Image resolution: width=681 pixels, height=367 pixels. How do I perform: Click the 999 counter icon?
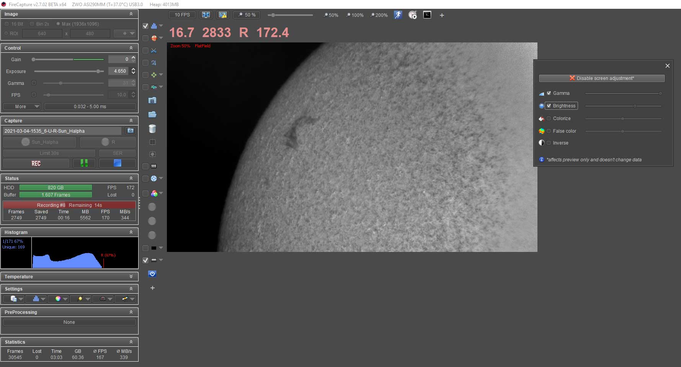point(154,166)
